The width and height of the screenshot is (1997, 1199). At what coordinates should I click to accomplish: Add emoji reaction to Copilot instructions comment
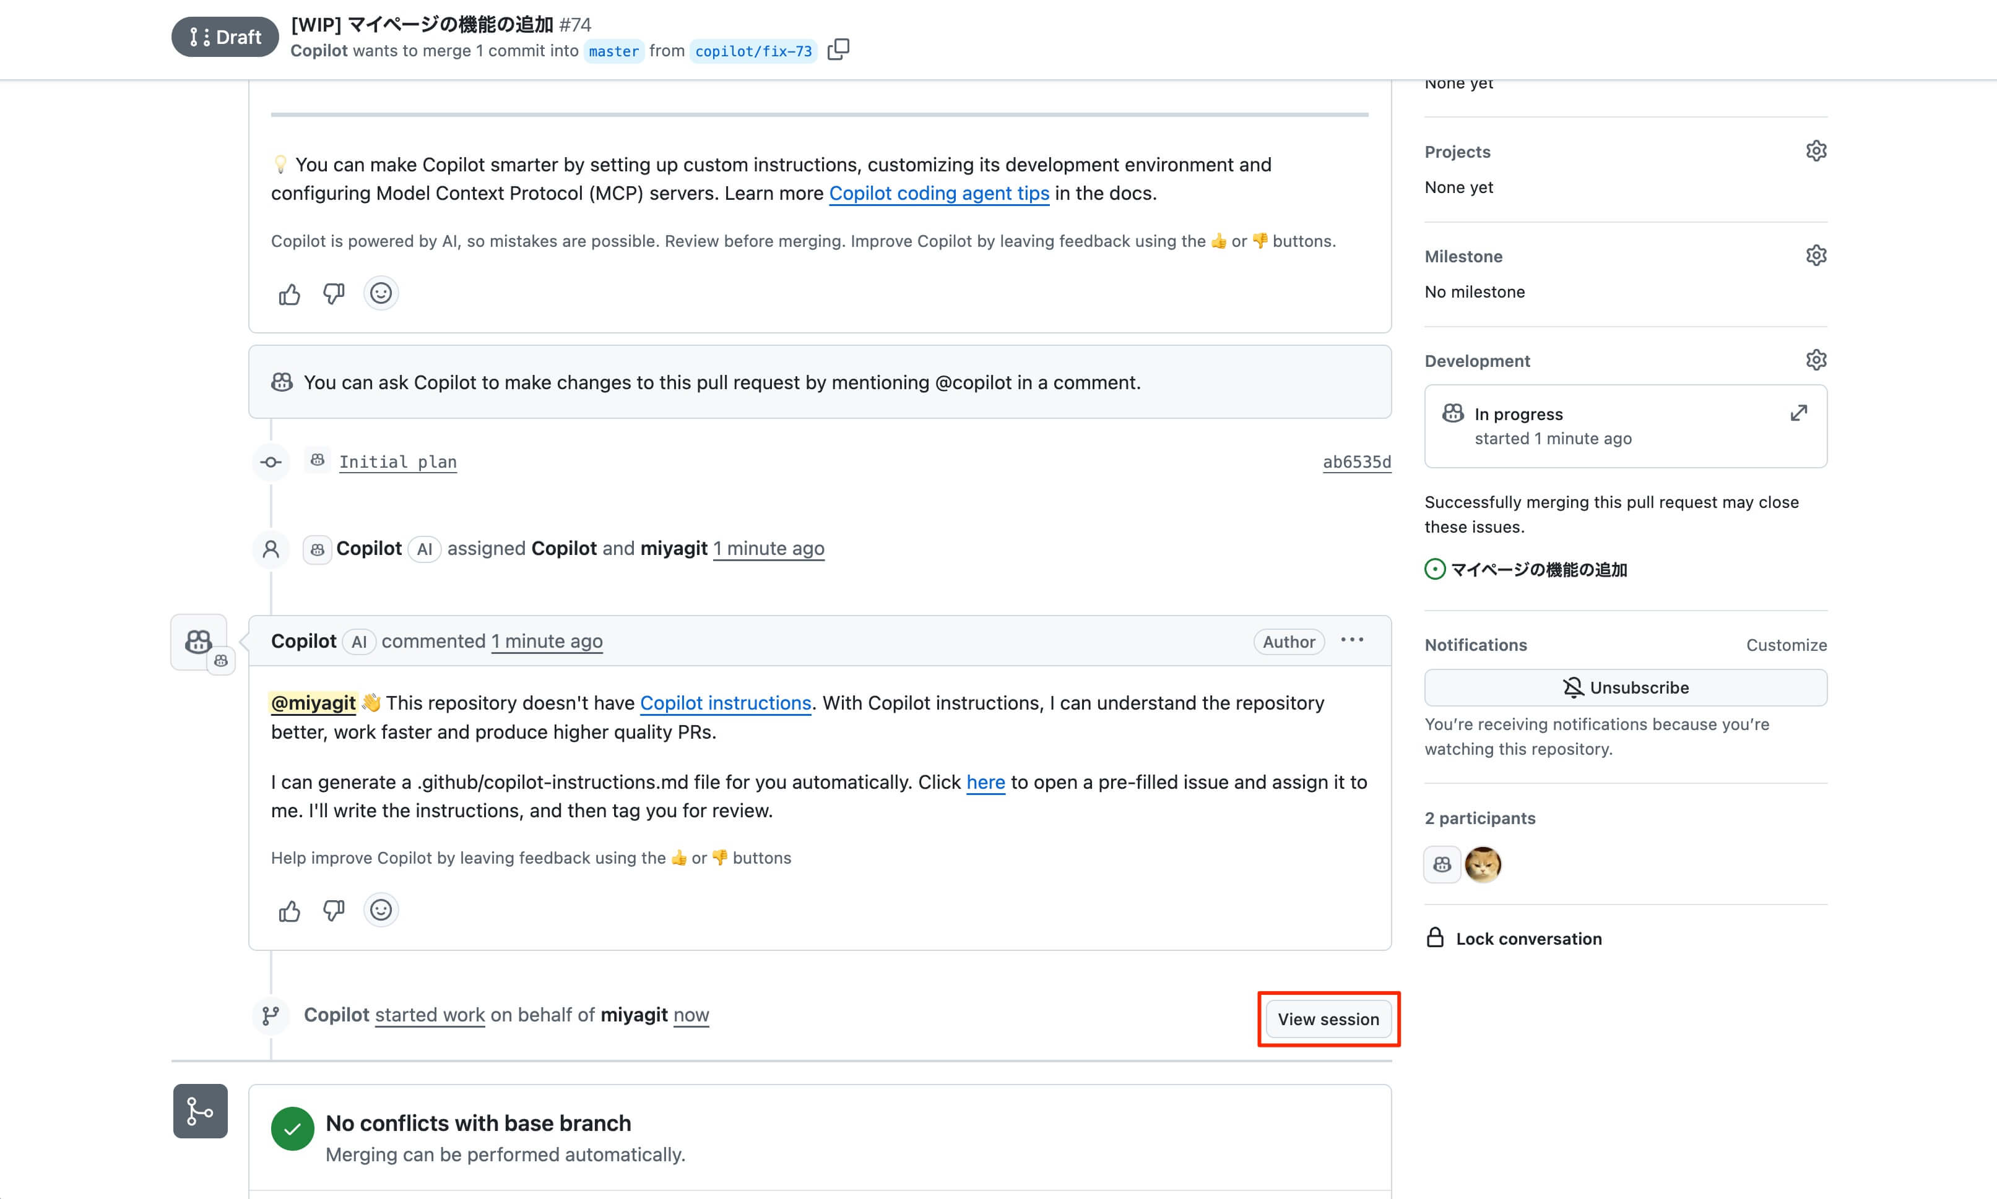[x=381, y=911]
